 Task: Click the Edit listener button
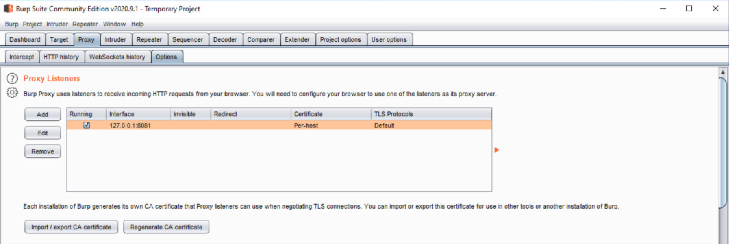(43, 133)
